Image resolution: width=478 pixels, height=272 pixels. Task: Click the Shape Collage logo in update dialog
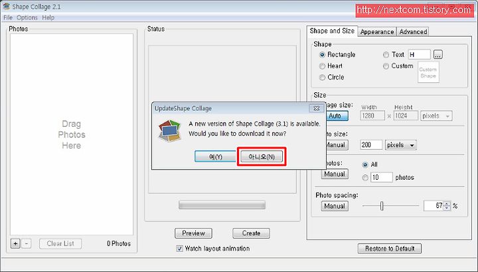pos(170,131)
